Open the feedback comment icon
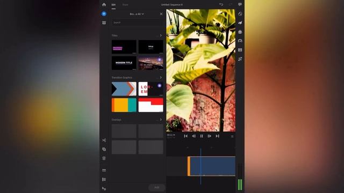This screenshot has width=344, height=193. click(240, 4)
